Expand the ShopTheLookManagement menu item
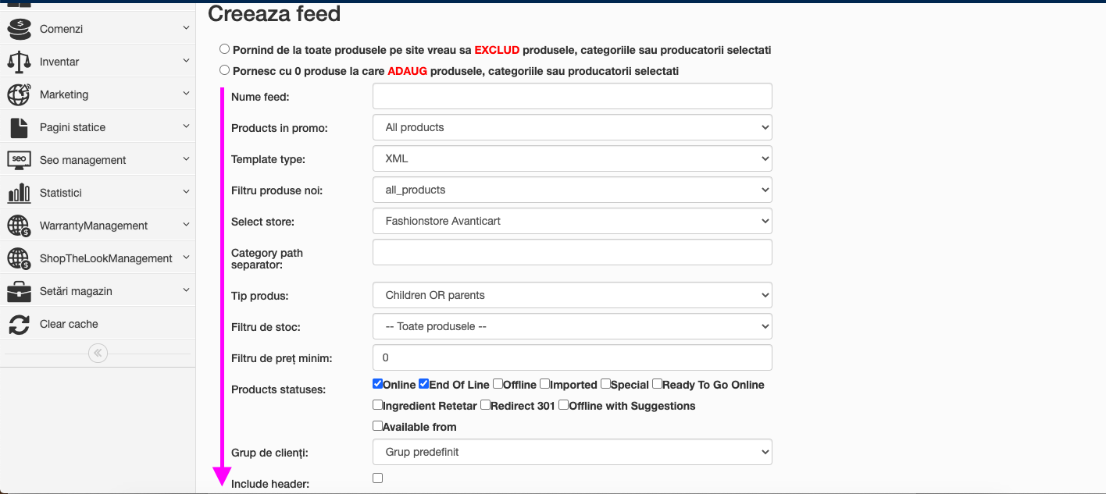The width and height of the screenshot is (1106, 494). click(98, 258)
